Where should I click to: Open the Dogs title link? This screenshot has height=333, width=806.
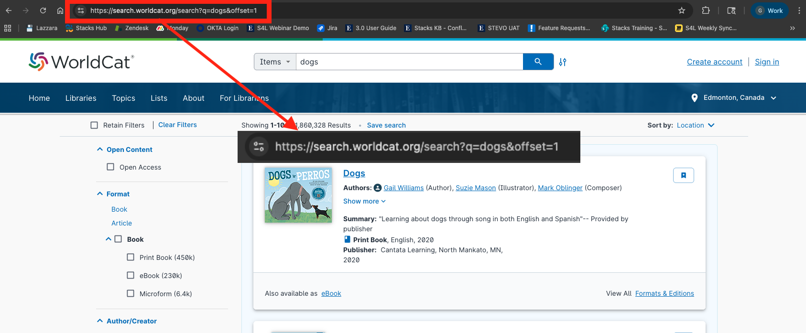[354, 173]
